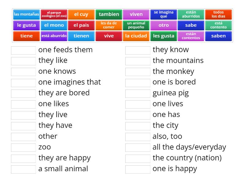Click the 'el cuy' orange tile
The image size is (245, 184).
pos(81,14)
